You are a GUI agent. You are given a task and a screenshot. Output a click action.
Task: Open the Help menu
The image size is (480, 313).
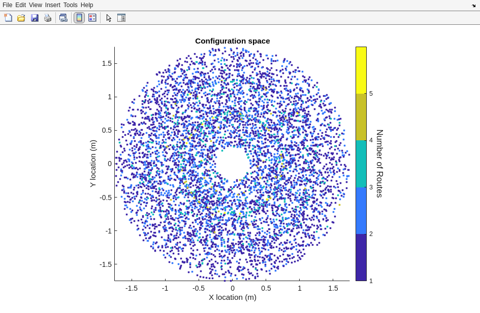(x=87, y=5)
